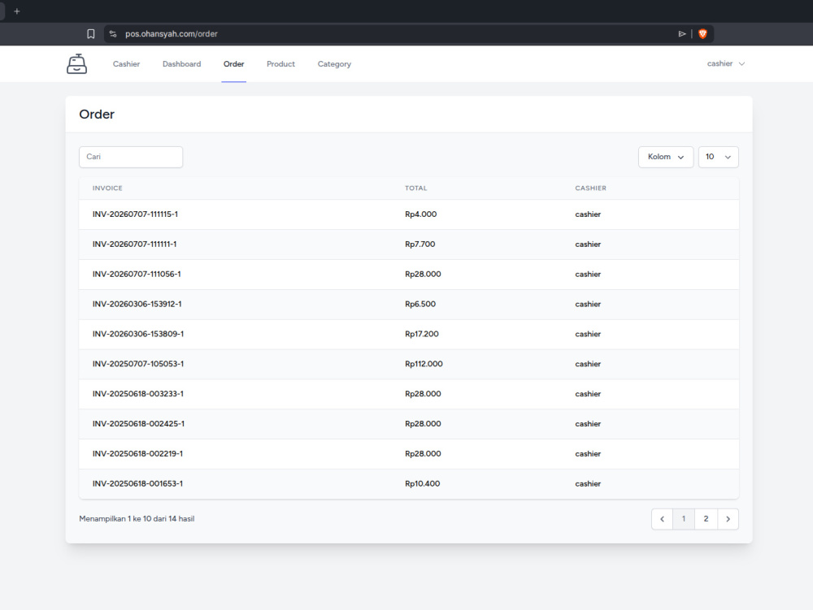This screenshot has width=813, height=610.
Task: Click the Rp4.000 total value
Action: (x=420, y=214)
